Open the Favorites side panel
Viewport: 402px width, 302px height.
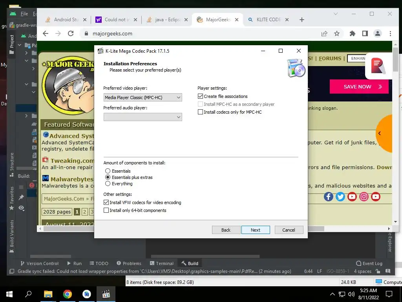point(11,198)
